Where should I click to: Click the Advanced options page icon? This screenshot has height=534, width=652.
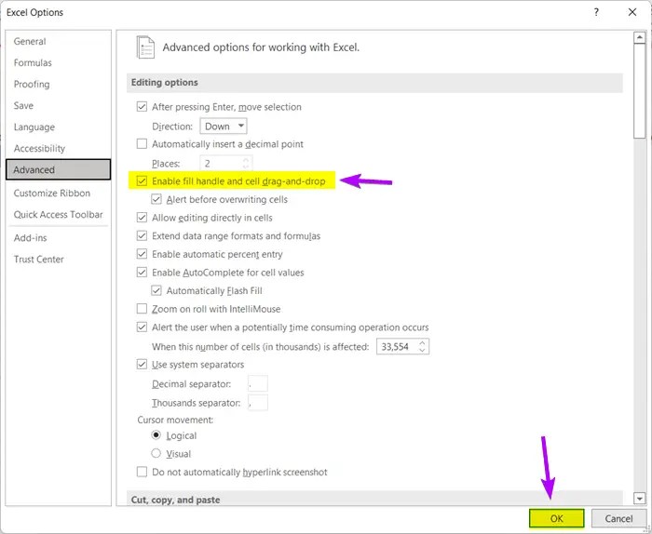[x=145, y=47]
